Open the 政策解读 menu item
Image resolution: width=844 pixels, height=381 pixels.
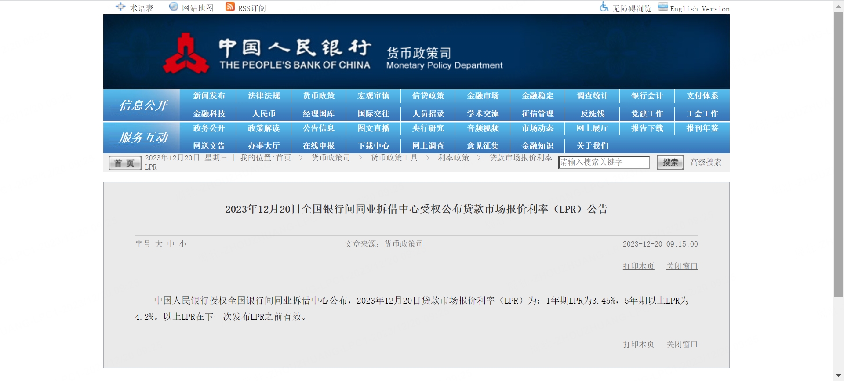tap(264, 128)
